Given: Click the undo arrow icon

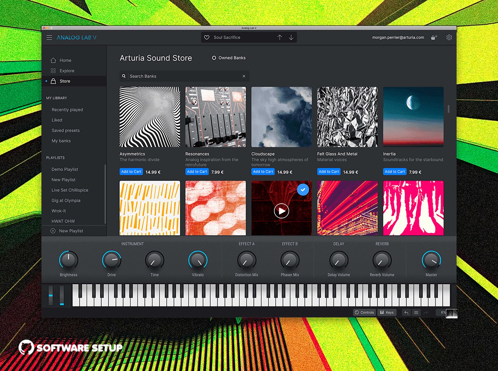Looking at the screenshot, I should (406, 312).
